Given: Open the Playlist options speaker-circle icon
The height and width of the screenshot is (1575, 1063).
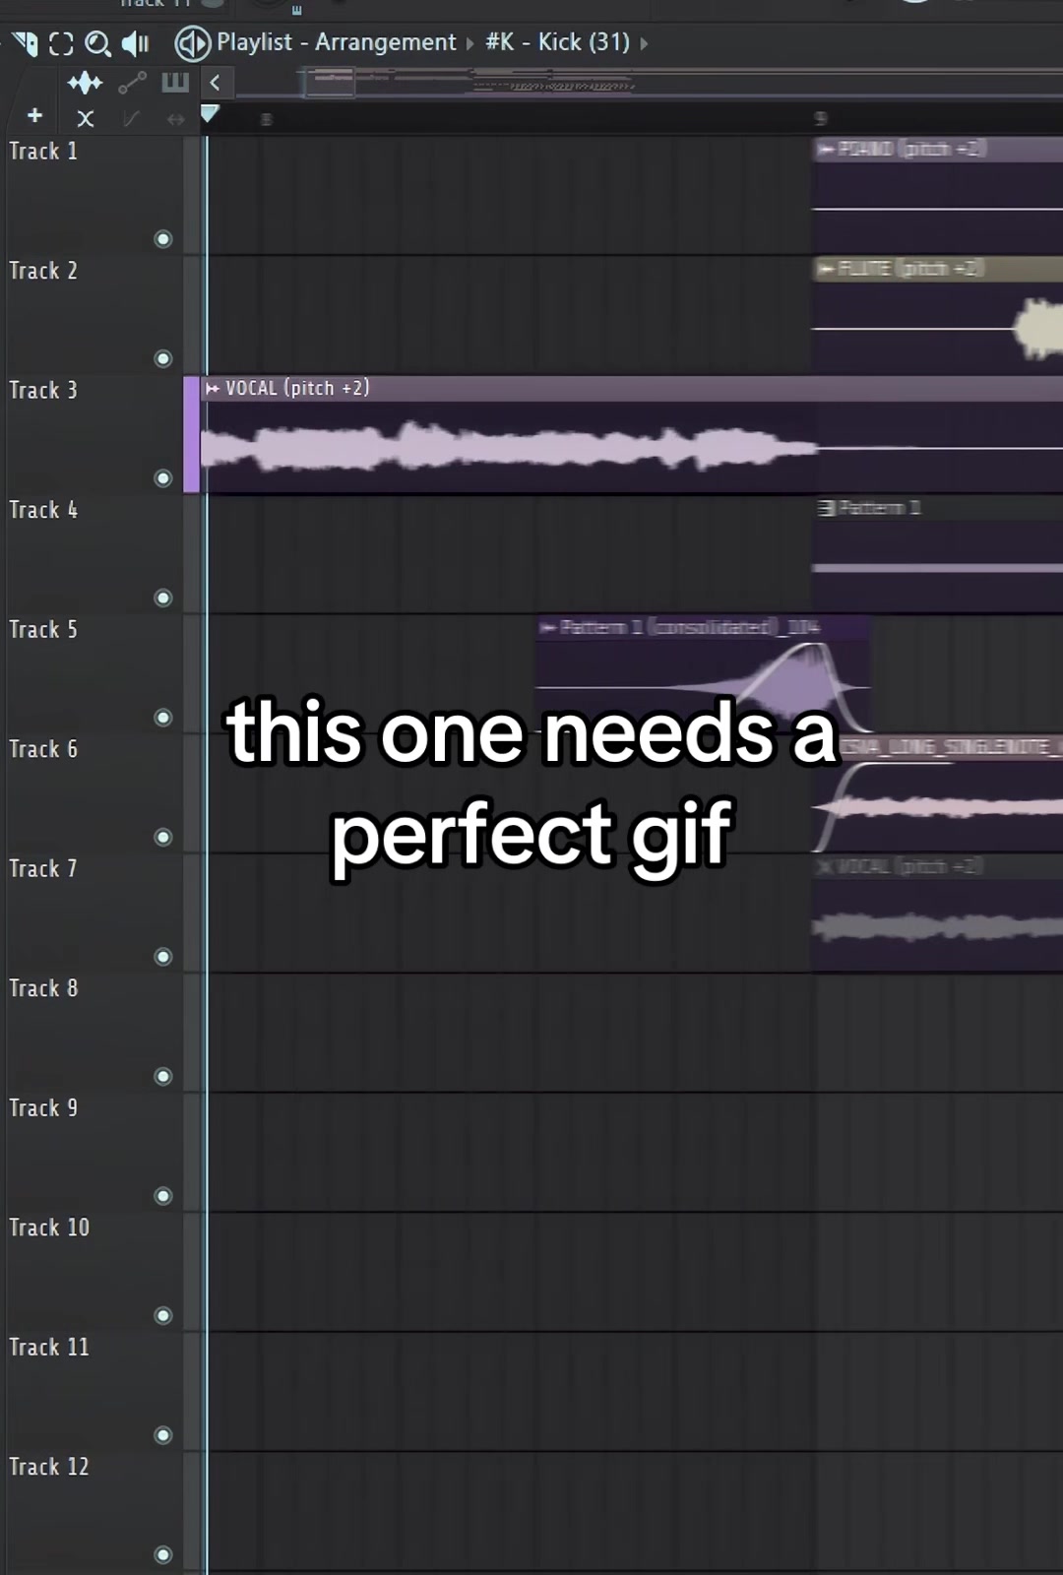Looking at the screenshot, I should tap(192, 42).
